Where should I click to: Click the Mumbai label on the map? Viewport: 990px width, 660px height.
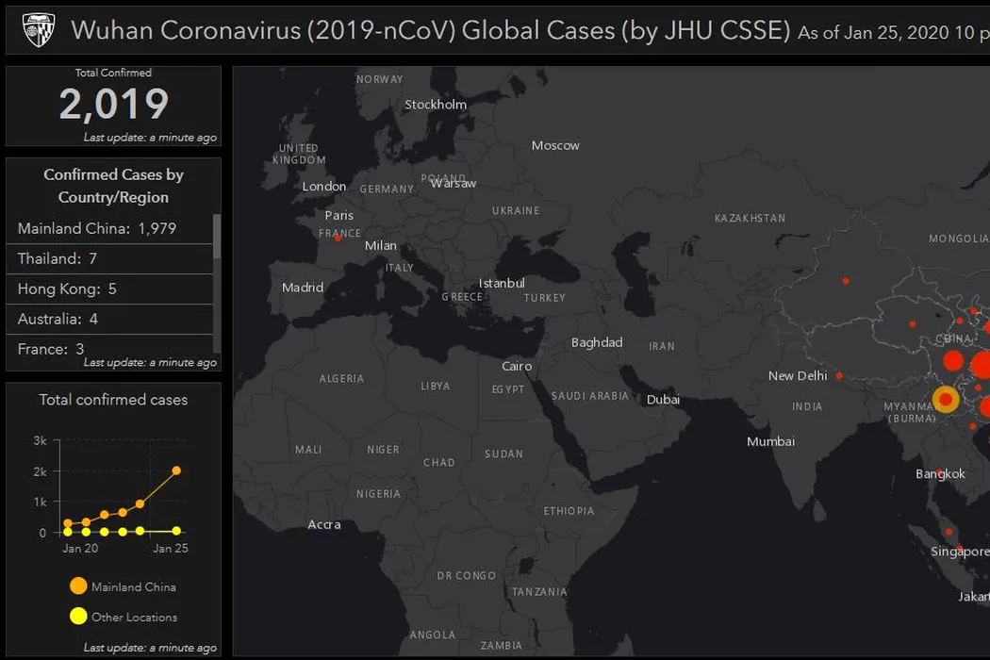[770, 441]
